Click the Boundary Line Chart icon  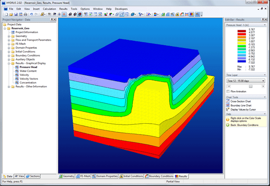coord(228,105)
